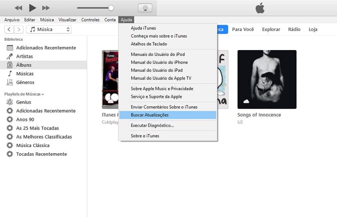Choose Conheça mais sobre o iTunes
337x217 pixels.
coord(168,36)
